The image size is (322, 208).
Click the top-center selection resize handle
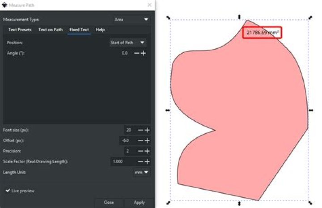pyautogui.click(x=239, y=17)
